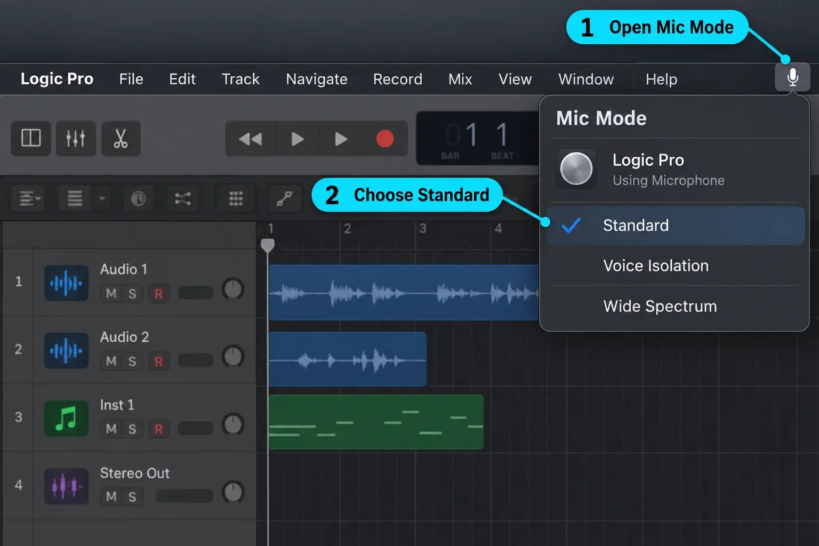Record-enable the Audio 1 track
This screenshot has width=819, height=546.
click(x=158, y=293)
